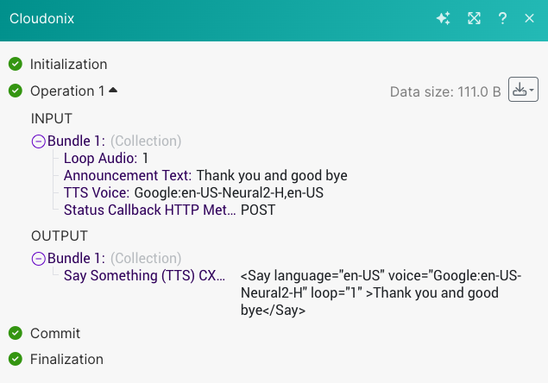Select the Say Something (TTS) CXML output label

pyautogui.click(x=145, y=275)
